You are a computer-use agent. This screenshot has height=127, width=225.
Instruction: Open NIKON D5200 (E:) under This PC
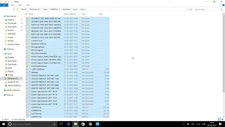[14, 85]
